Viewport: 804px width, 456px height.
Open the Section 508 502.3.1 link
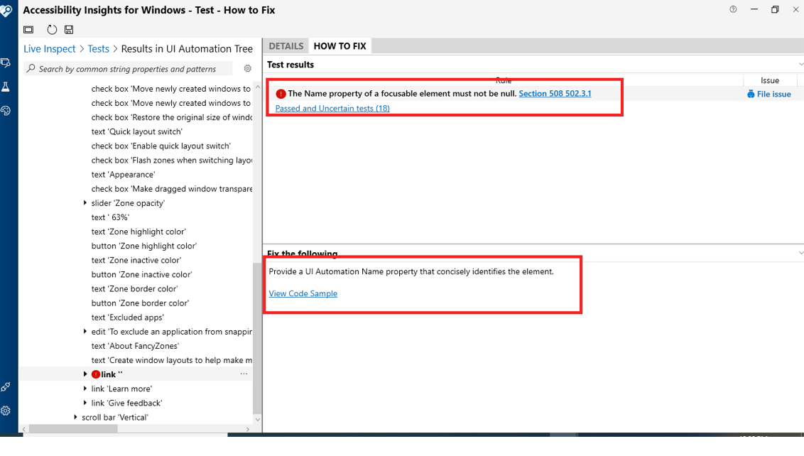click(555, 93)
